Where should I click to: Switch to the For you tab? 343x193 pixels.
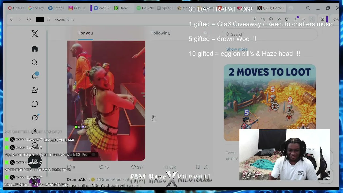click(x=85, y=33)
